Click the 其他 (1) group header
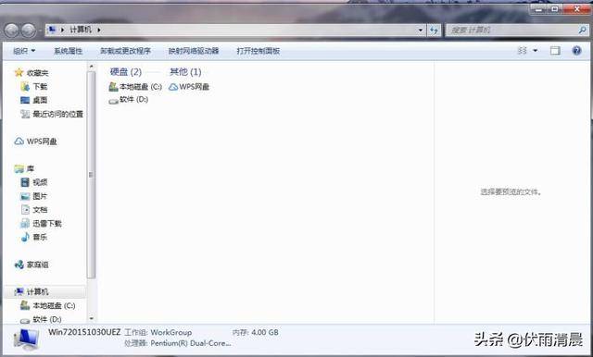 pos(185,72)
